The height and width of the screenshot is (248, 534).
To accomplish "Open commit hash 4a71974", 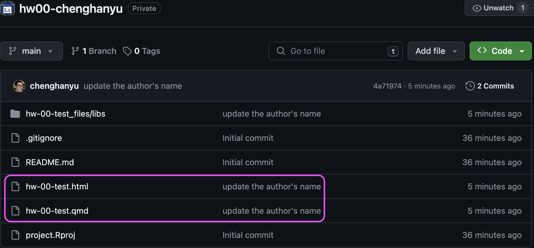I will coord(387,86).
